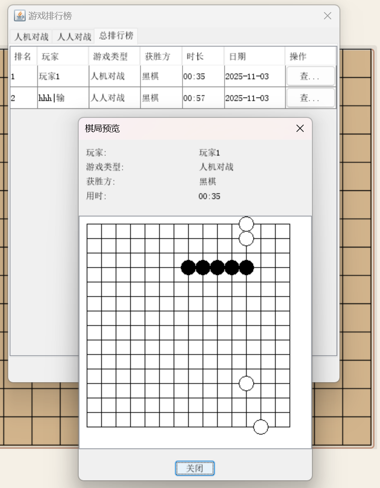Click the 游戏排行榜 window title text

[50, 15]
